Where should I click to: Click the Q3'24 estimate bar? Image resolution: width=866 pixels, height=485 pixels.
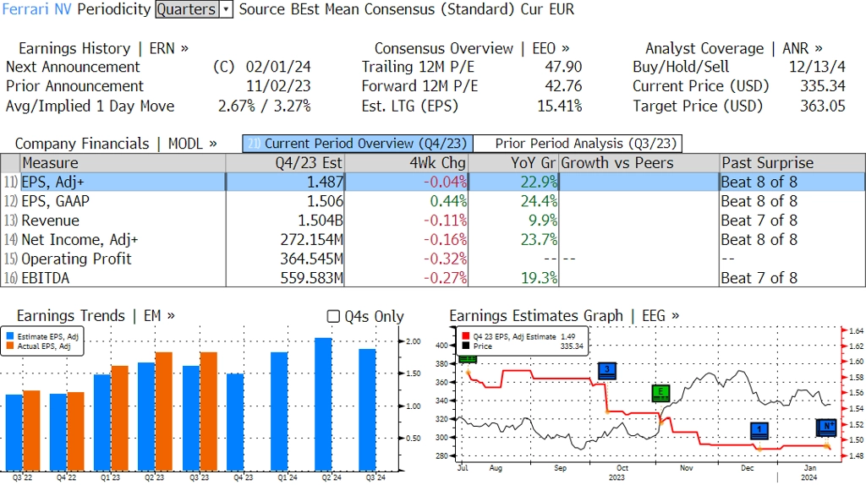coord(367,410)
